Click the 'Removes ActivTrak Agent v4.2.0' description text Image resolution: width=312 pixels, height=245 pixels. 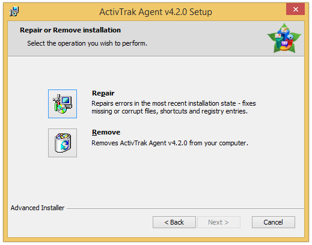click(170, 143)
